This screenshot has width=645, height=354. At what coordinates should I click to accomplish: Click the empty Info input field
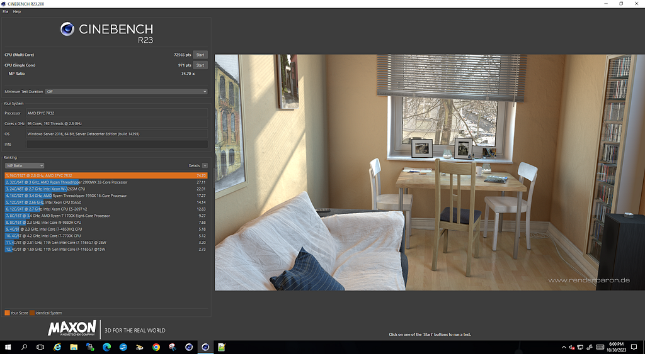click(x=117, y=144)
